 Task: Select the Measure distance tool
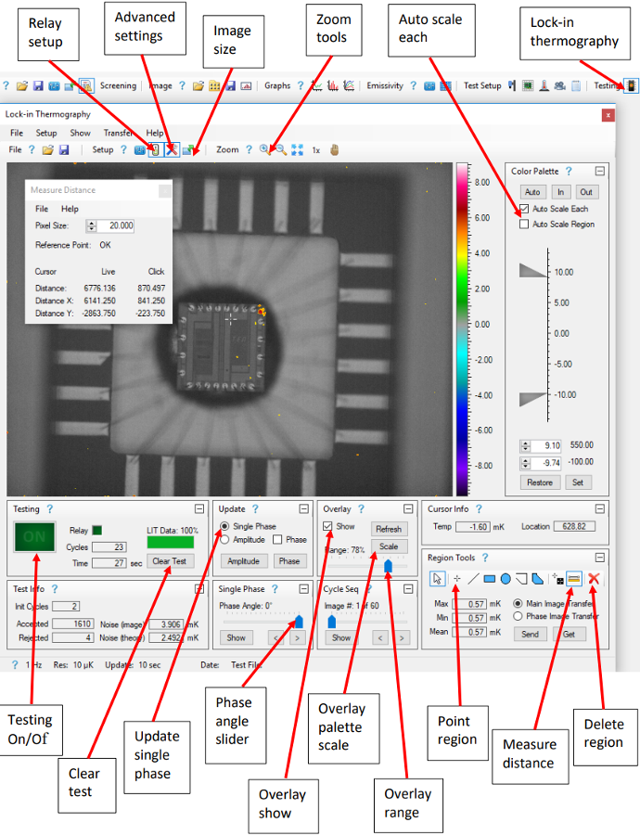pos(575,579)
